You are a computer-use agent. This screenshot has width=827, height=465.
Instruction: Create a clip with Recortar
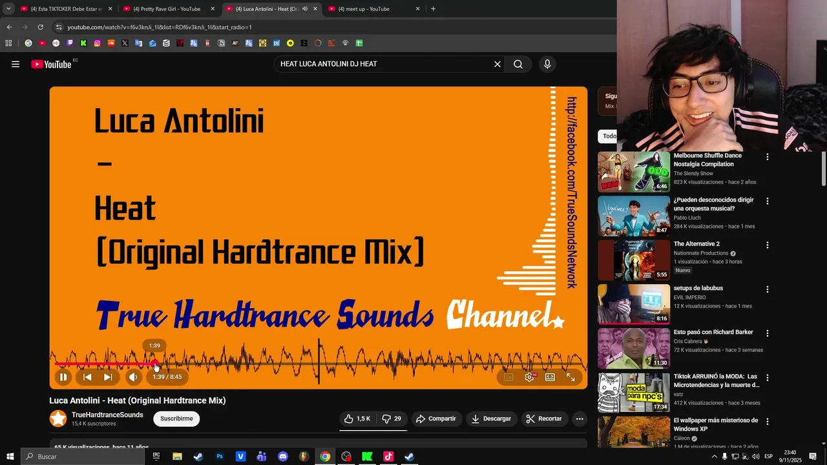(x=544, y=418)
